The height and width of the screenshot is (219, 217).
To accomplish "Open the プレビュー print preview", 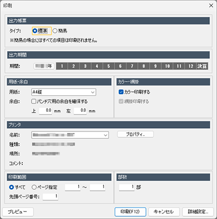I will tap(18, 212).
